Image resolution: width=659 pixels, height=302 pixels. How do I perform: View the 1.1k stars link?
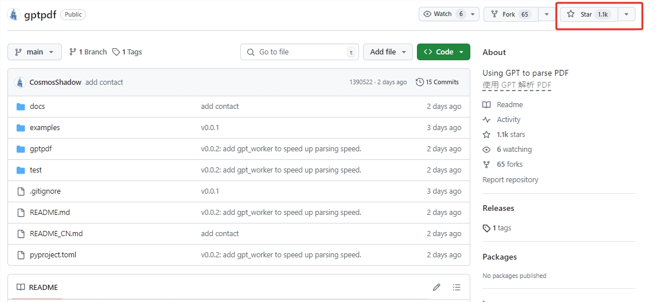[x=504, y=135]
